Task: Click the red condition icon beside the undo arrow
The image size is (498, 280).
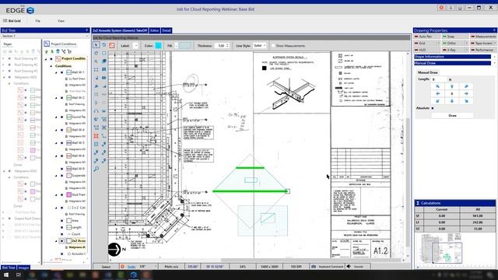Action: coord(111,45)
